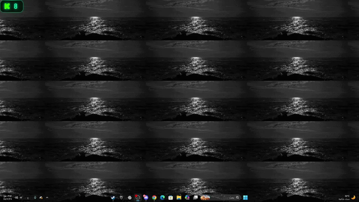Screen dimensions: 359x202
Task: Launch the Microsoft 365 app
Action: point(187,198)
